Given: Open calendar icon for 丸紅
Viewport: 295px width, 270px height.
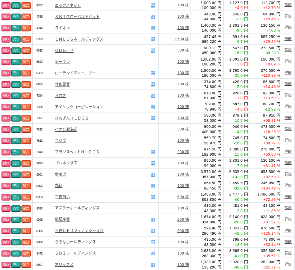Looking at the screenshot, I should coord(153,186).
